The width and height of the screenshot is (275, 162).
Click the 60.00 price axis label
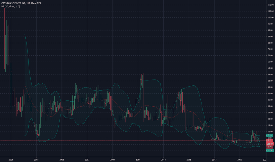271,68
